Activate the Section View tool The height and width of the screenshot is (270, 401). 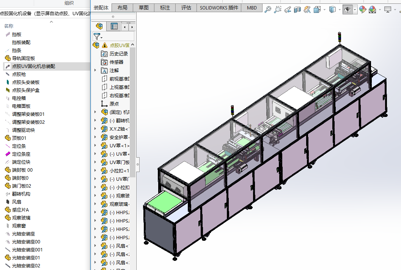pyautogui.click(x=297, y=10)
